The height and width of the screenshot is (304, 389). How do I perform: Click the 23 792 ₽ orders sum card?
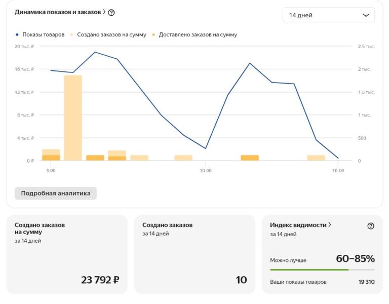coord(67,254)
